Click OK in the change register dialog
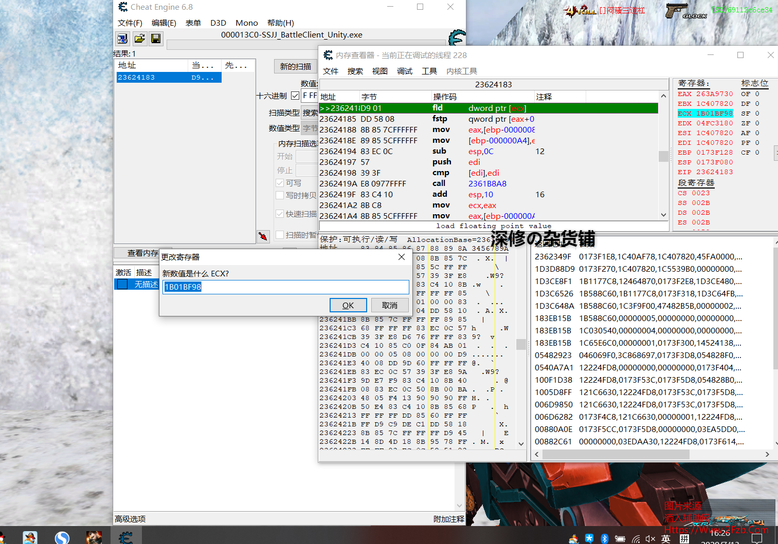Screen dimensions: 778x544 pos(348,305)
